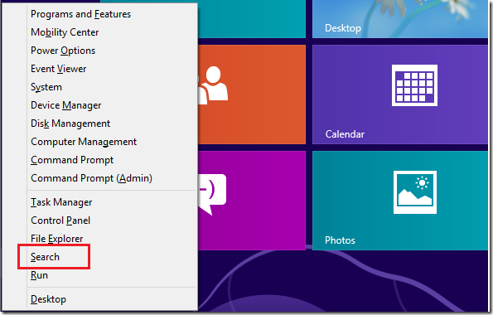This screenshot has width=493, height=315.
Task: Open Power Options
Action: pos(63,51)
